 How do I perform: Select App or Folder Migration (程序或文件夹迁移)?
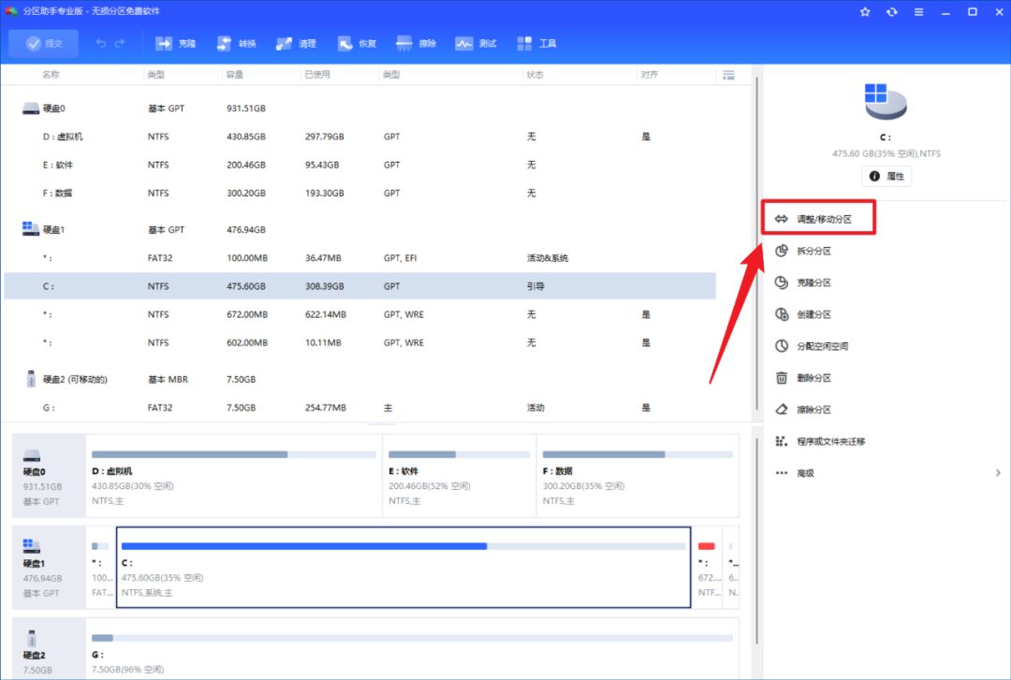(x=820, y=441)
